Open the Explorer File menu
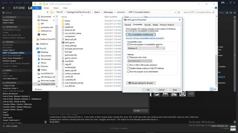The image size is (238, 133). tap(37, 8)
